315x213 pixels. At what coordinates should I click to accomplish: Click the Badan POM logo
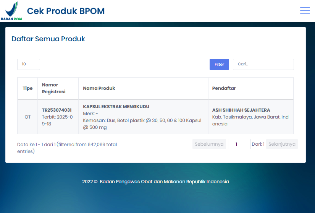(11, 11)
